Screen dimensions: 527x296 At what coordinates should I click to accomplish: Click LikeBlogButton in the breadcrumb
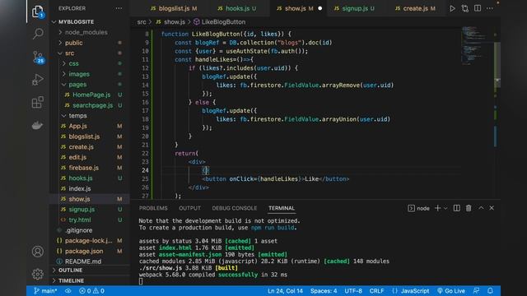tap(223, 22)
